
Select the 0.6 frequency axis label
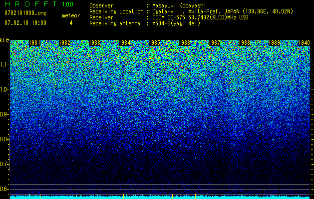[x=3, y=189]
